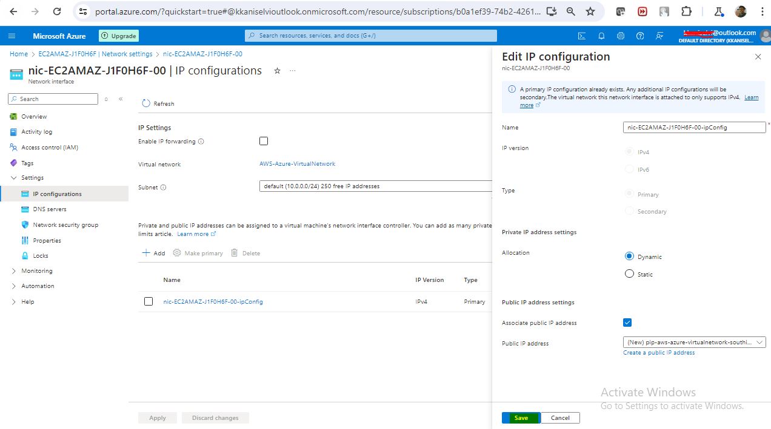Click the Refresh toolbar icon
The image size is (771, 429).
tap(146, 103)
